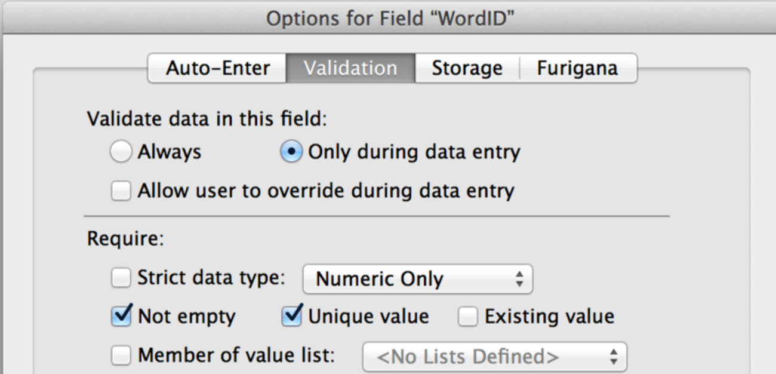Screen dimensions: 776x374
Task: Click the up-down arrows beside Numeric Only
Action: point(520,279)
